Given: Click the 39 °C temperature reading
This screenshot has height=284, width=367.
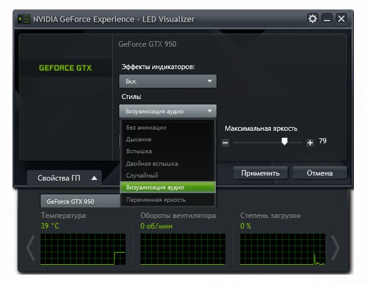Looking at the screenshot, I should click(50, 226).
